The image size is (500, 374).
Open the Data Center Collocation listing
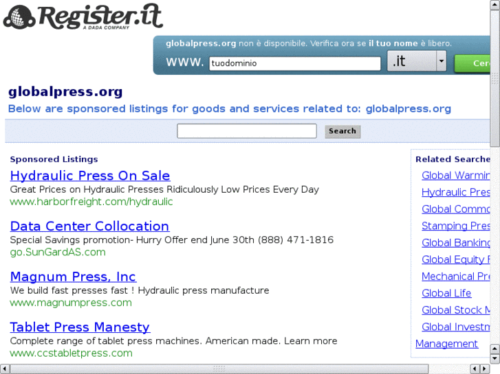click(x=89, y=226)
